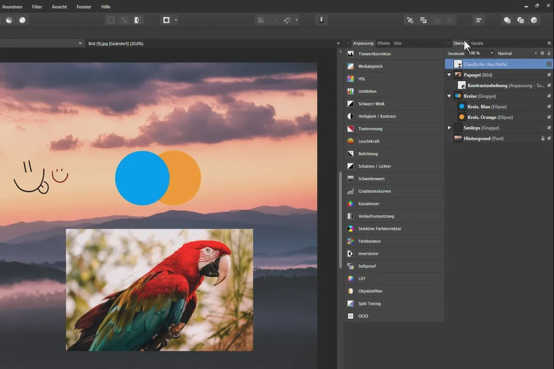Open the Ebenen panel options menu
The image size is (554, 369).
pyautogui.click(x=549, y=43)
